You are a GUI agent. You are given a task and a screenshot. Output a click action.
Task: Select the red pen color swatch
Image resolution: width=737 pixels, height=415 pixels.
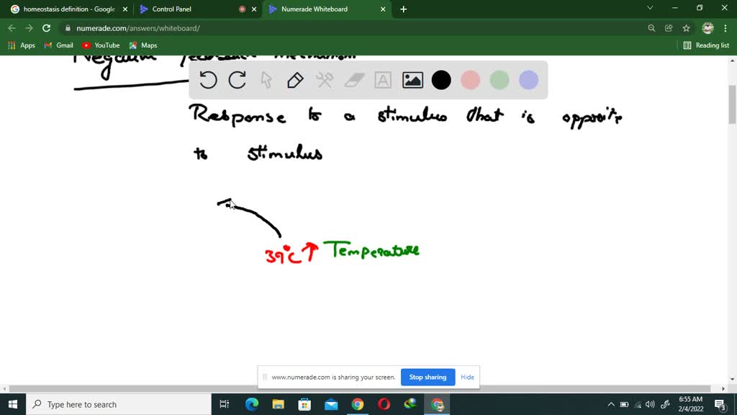470,80
